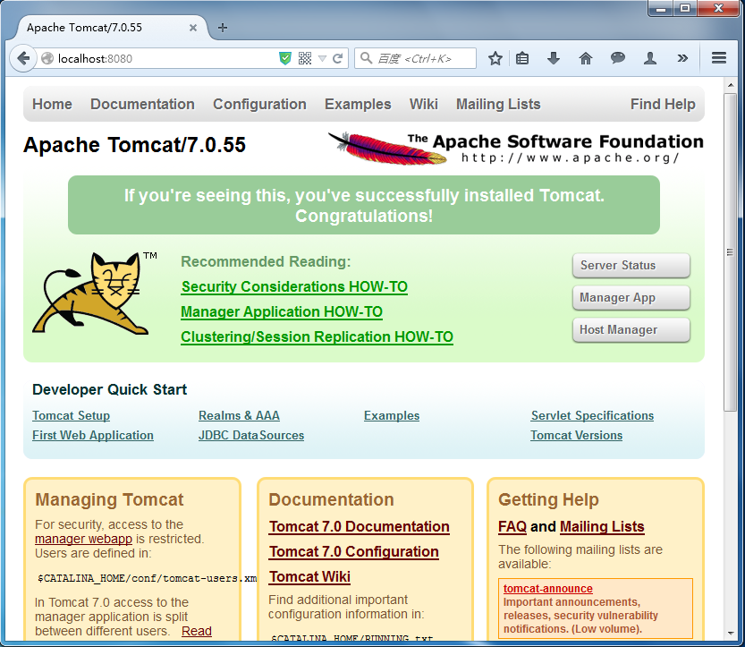
Task: Open Clustering/Session Replication HOW-TO link
Action: click(x=317, y=337)
